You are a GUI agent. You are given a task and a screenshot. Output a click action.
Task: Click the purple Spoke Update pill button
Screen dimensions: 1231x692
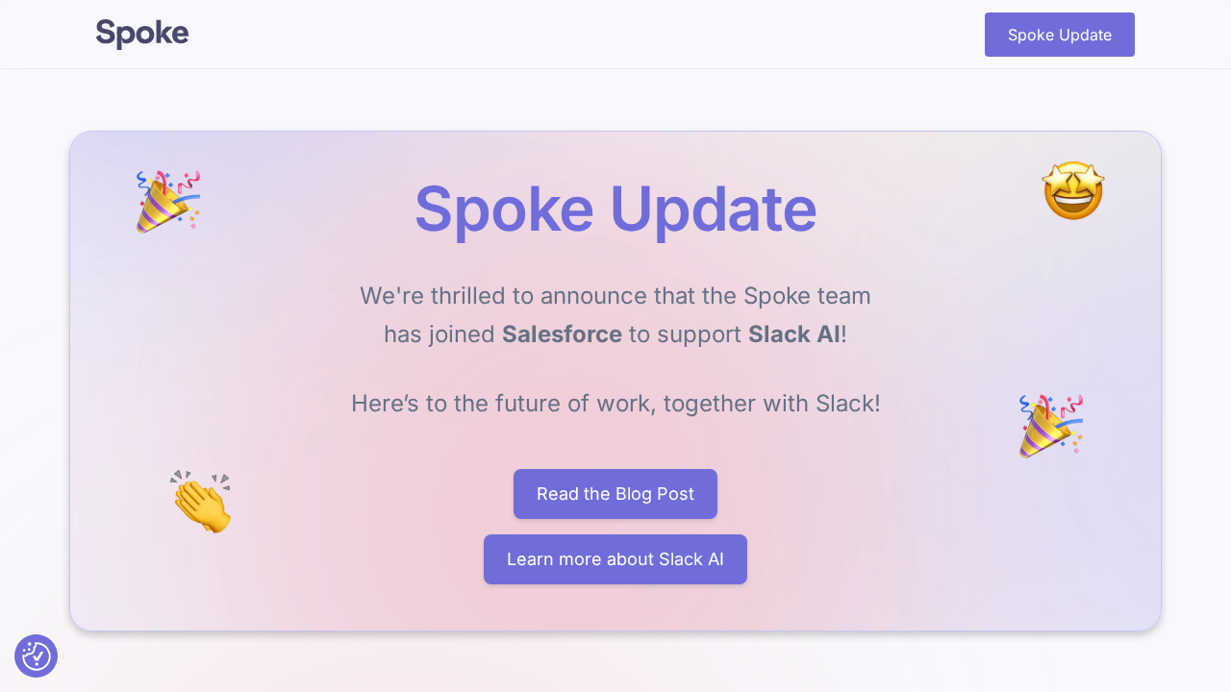pyautogui.click(x=1059, y=34)
